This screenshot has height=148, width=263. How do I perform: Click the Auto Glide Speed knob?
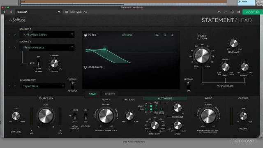[178, 125]
